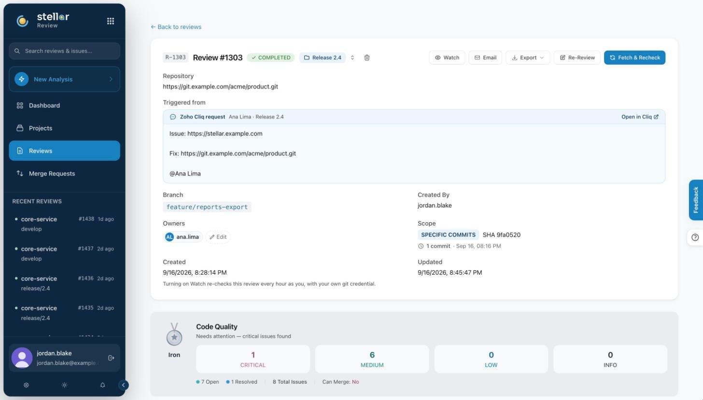This screenshot has width=703, height=400.
Task: Click the Medium issues count card
Action: pos(372,359)
